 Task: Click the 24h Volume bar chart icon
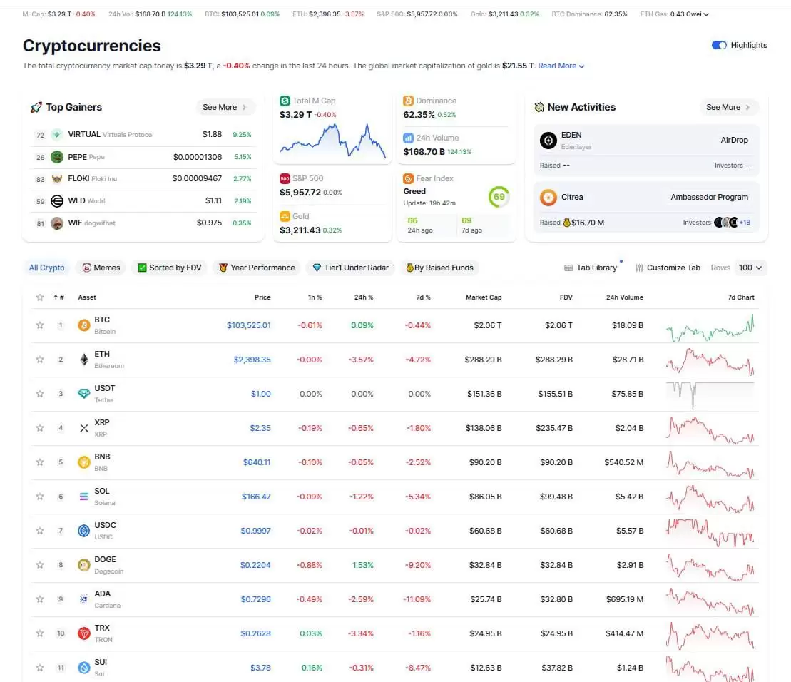click(x=408, y=138)
